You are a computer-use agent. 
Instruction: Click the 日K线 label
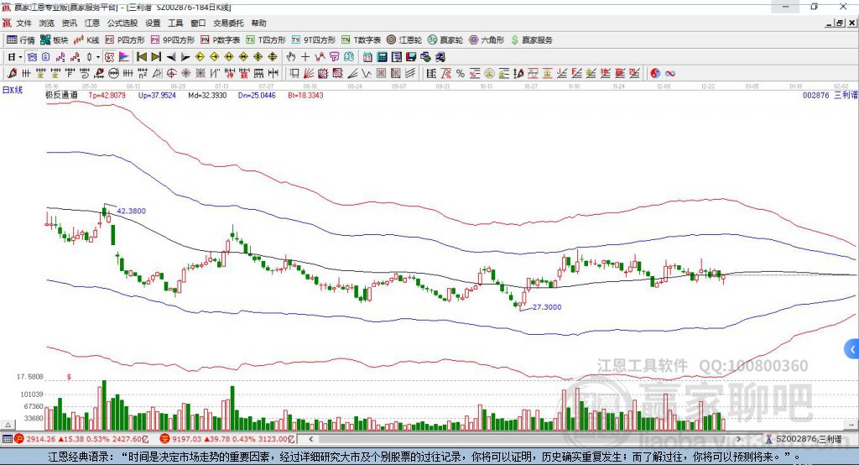point(13,90)
